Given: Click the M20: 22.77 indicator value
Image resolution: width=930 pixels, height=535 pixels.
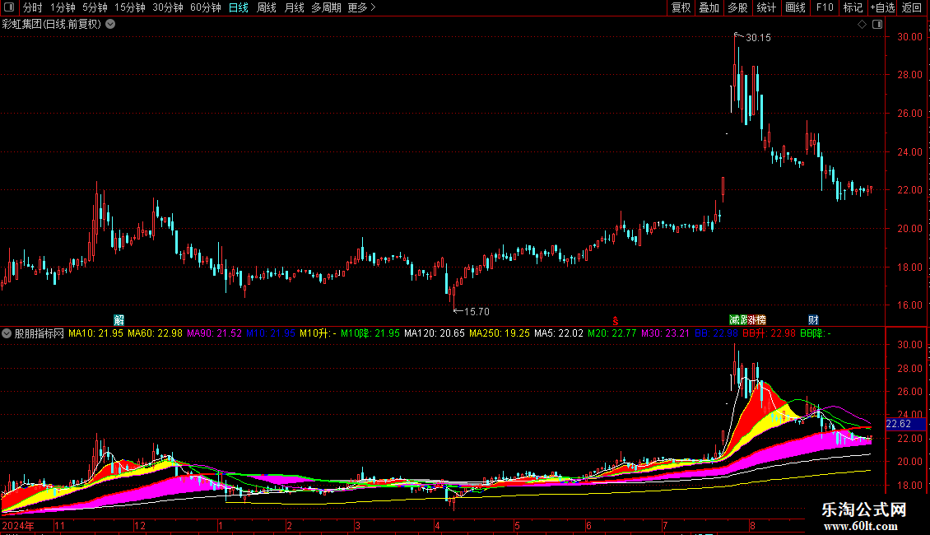Looking at the screenshot, I should tap(612, 333).
